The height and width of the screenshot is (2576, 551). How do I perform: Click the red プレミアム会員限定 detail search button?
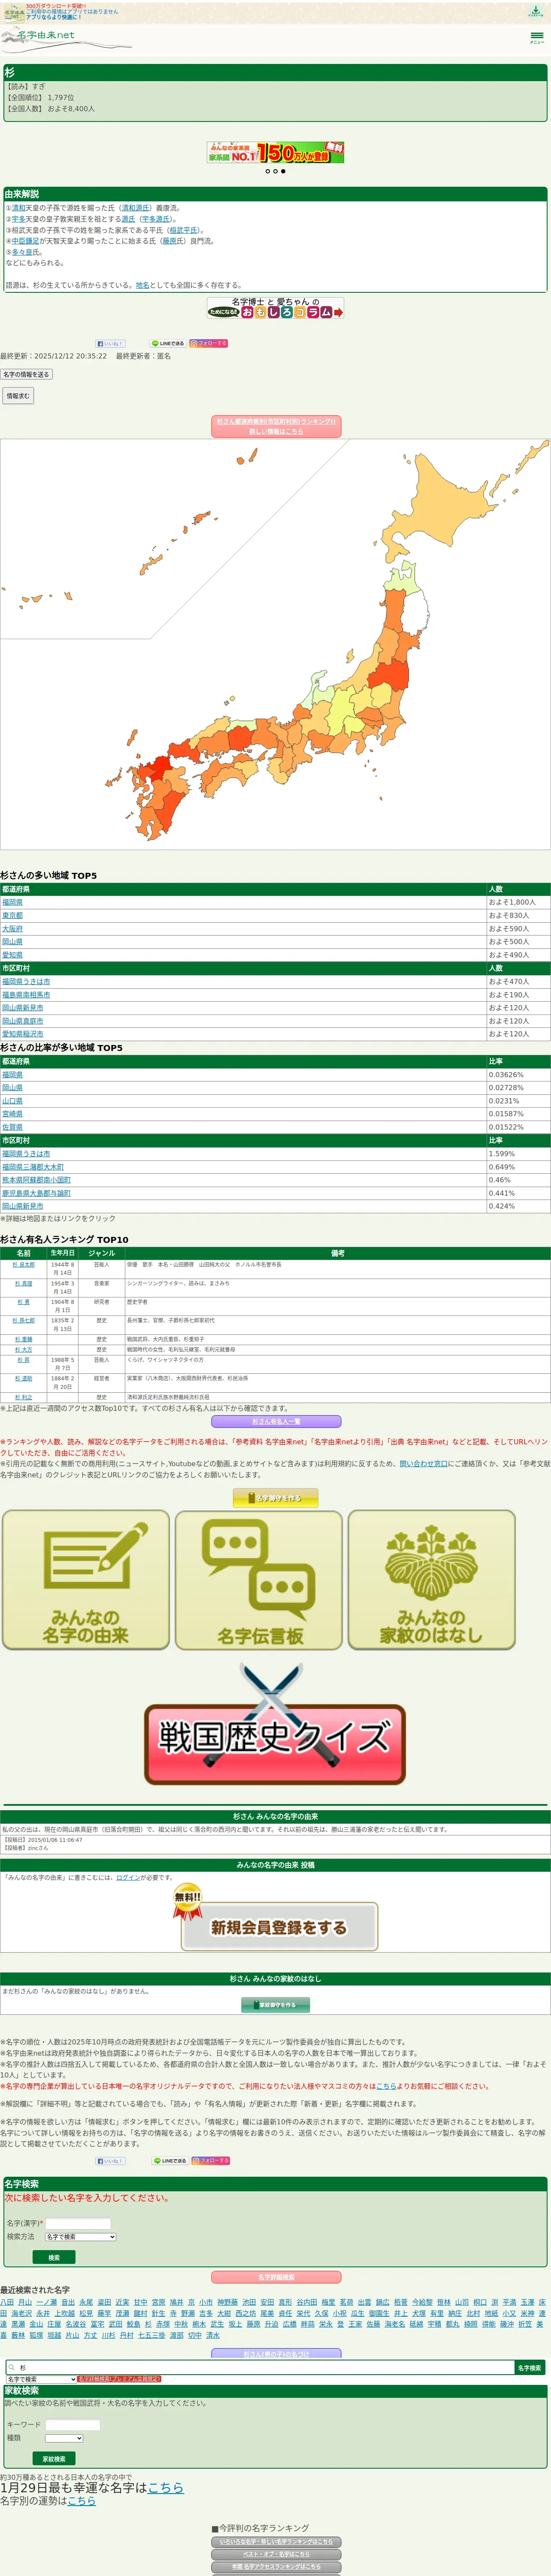pyautogui.click(x=119, y=2379)
